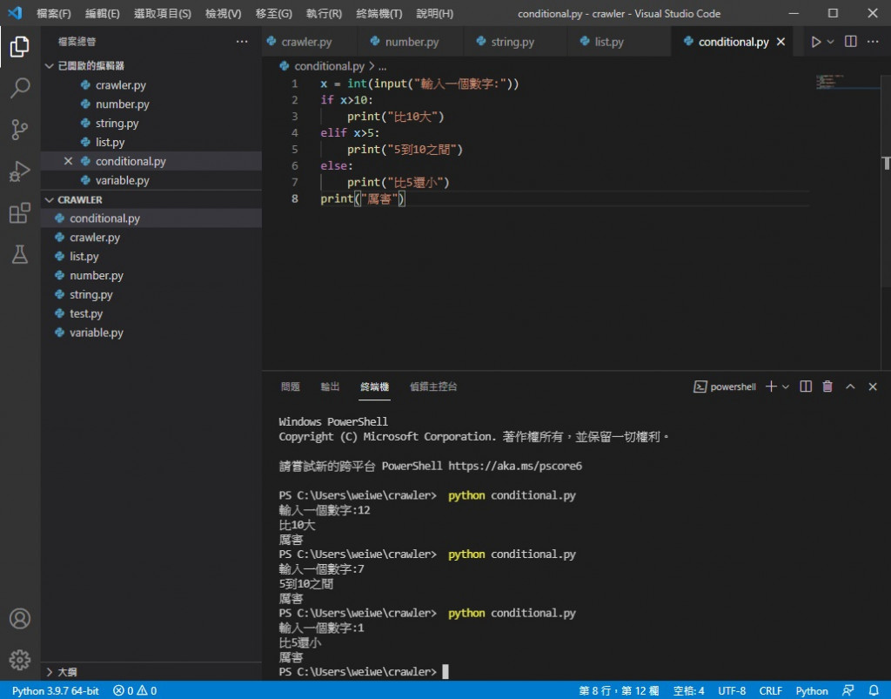This screenshot has width=891, height=699.
Task: Open the 編輯(E) Edit menu
Action: (103, 14)
